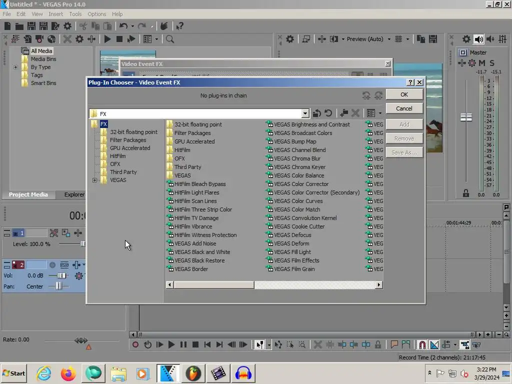Toggle split screen view in preview
Image resolution: width=512 pixels, height=384 pixels.
point(333,39)
